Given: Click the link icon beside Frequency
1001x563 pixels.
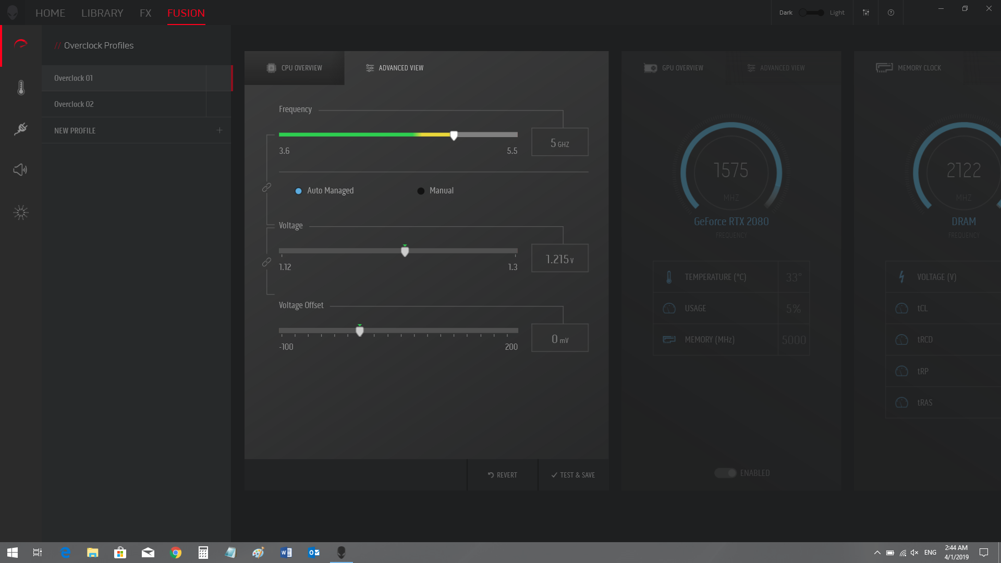Looking at the screenshot, I should pos(266,187).
